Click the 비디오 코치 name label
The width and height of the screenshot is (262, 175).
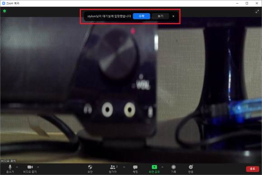(x=9, y=161)
